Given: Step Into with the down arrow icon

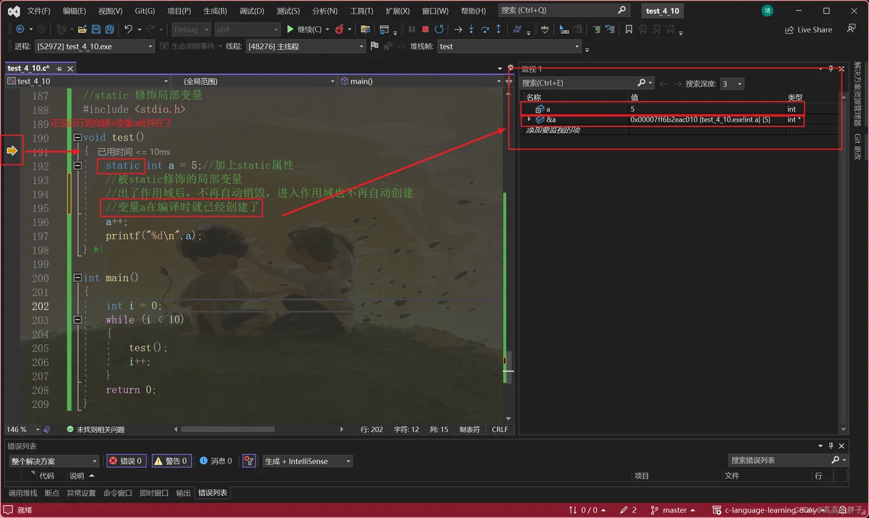Looking at the screenshot, I should pos(471,29).
